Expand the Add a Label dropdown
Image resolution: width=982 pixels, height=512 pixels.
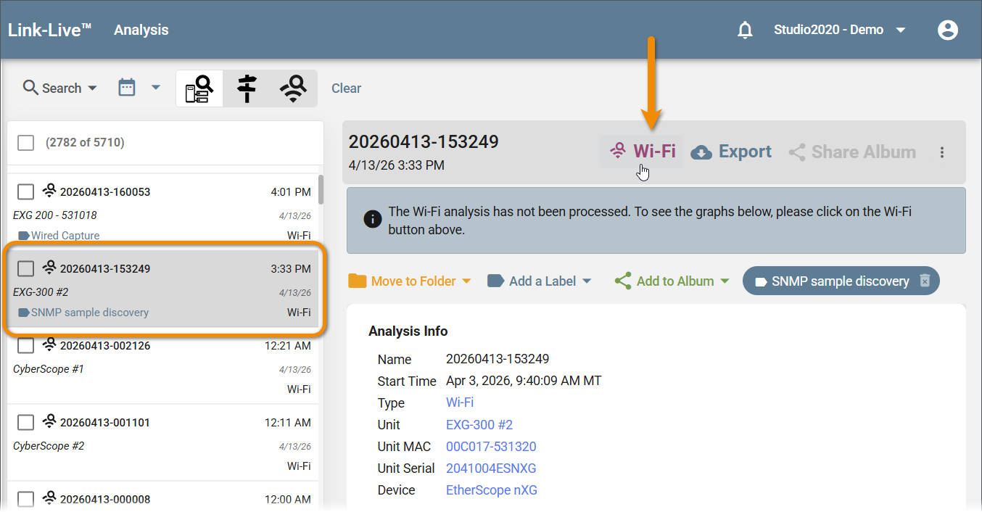point(587,281)
